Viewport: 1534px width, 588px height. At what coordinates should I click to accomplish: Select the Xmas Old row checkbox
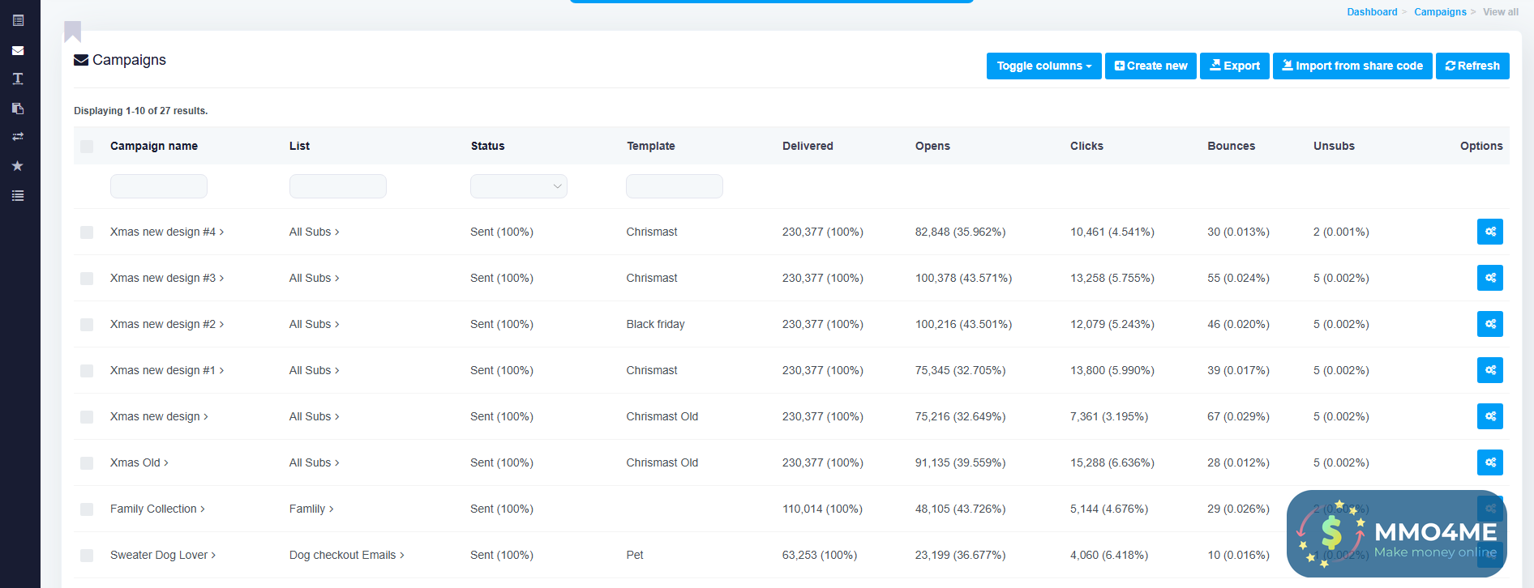pyautogui.click(x=87, y=463)
